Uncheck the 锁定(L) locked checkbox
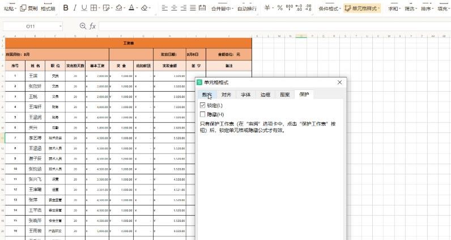 click(203, 105)
